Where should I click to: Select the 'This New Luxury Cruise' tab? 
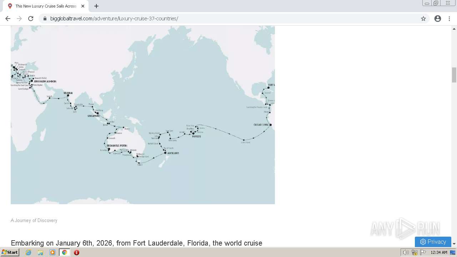[x=46, y=6]
